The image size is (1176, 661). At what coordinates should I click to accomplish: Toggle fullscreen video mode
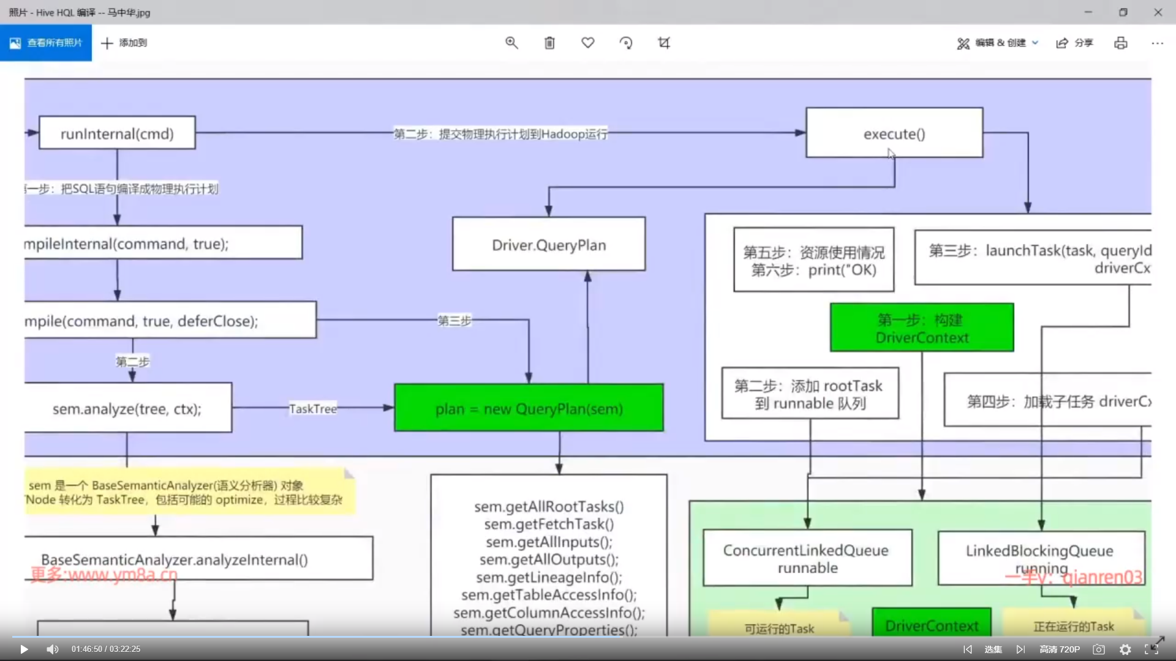click(x=1151, y=649)
